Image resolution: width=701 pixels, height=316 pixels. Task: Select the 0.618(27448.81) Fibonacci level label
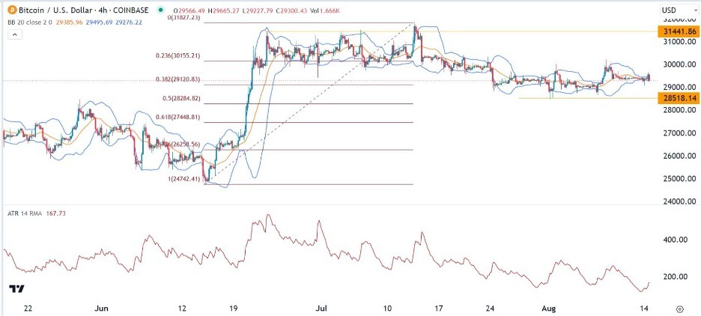coord(179,117)
